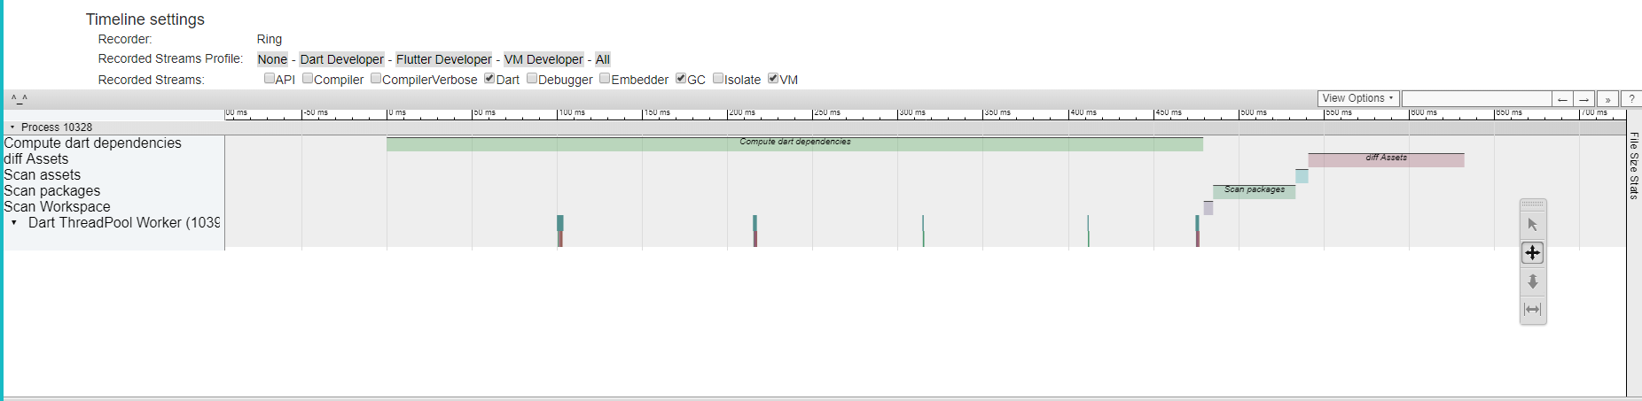Image resolution: width=1642 pixels, height=401 pixels.
Task: Collapse the Dart ThreadPool Worker track
Action: (x=14, y=223)
